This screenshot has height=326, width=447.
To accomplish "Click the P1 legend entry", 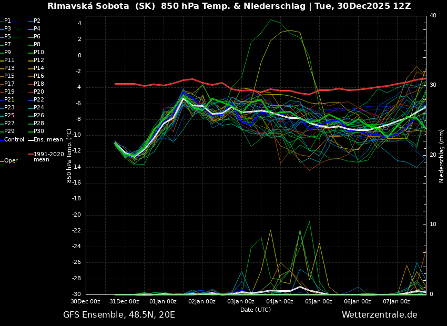I will 7,21.
